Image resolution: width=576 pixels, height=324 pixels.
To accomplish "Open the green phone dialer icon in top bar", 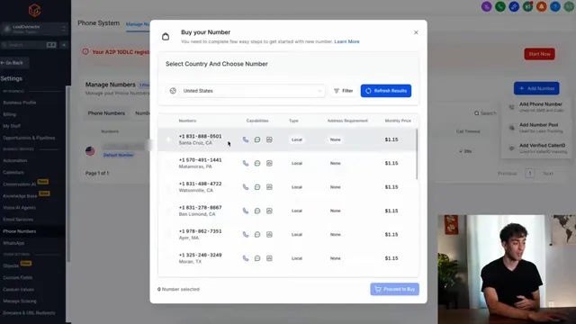I will [500, 6].
